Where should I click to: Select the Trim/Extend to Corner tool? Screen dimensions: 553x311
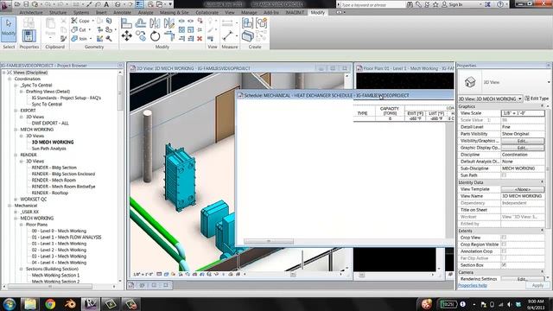pos(169,35)
